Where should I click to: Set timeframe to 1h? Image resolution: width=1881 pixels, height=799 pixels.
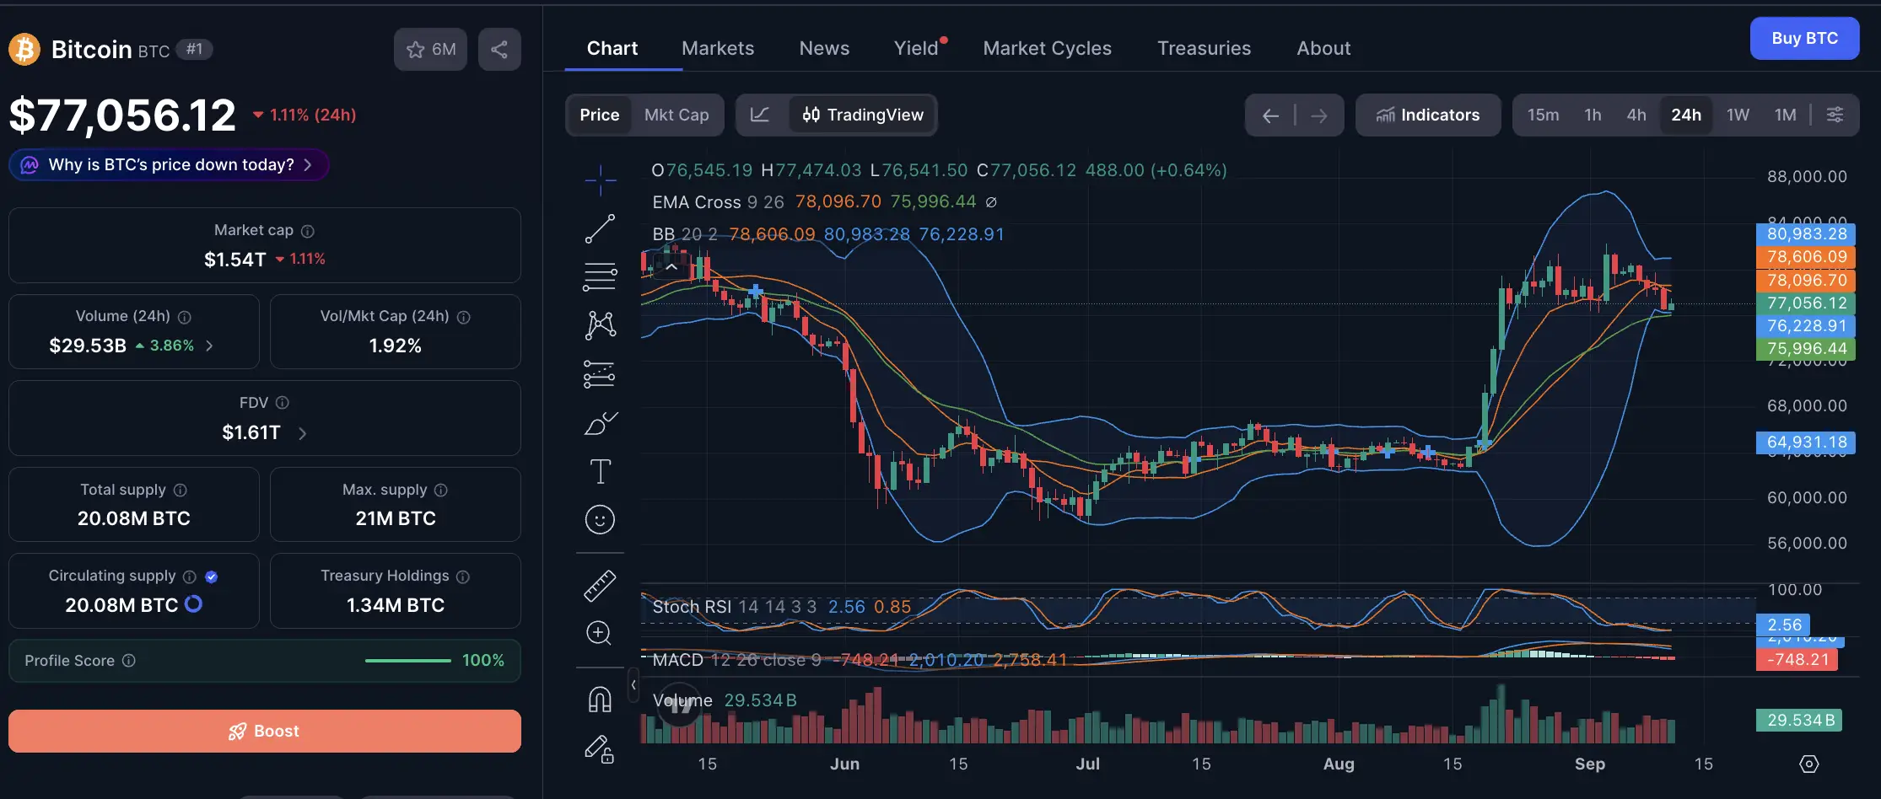point(1593,115)
